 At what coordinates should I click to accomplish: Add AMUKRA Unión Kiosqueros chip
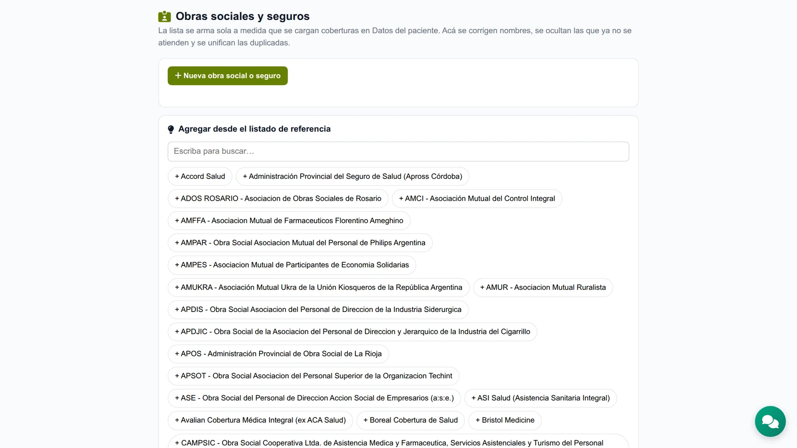pyautogui.click(x=318, y=287)
